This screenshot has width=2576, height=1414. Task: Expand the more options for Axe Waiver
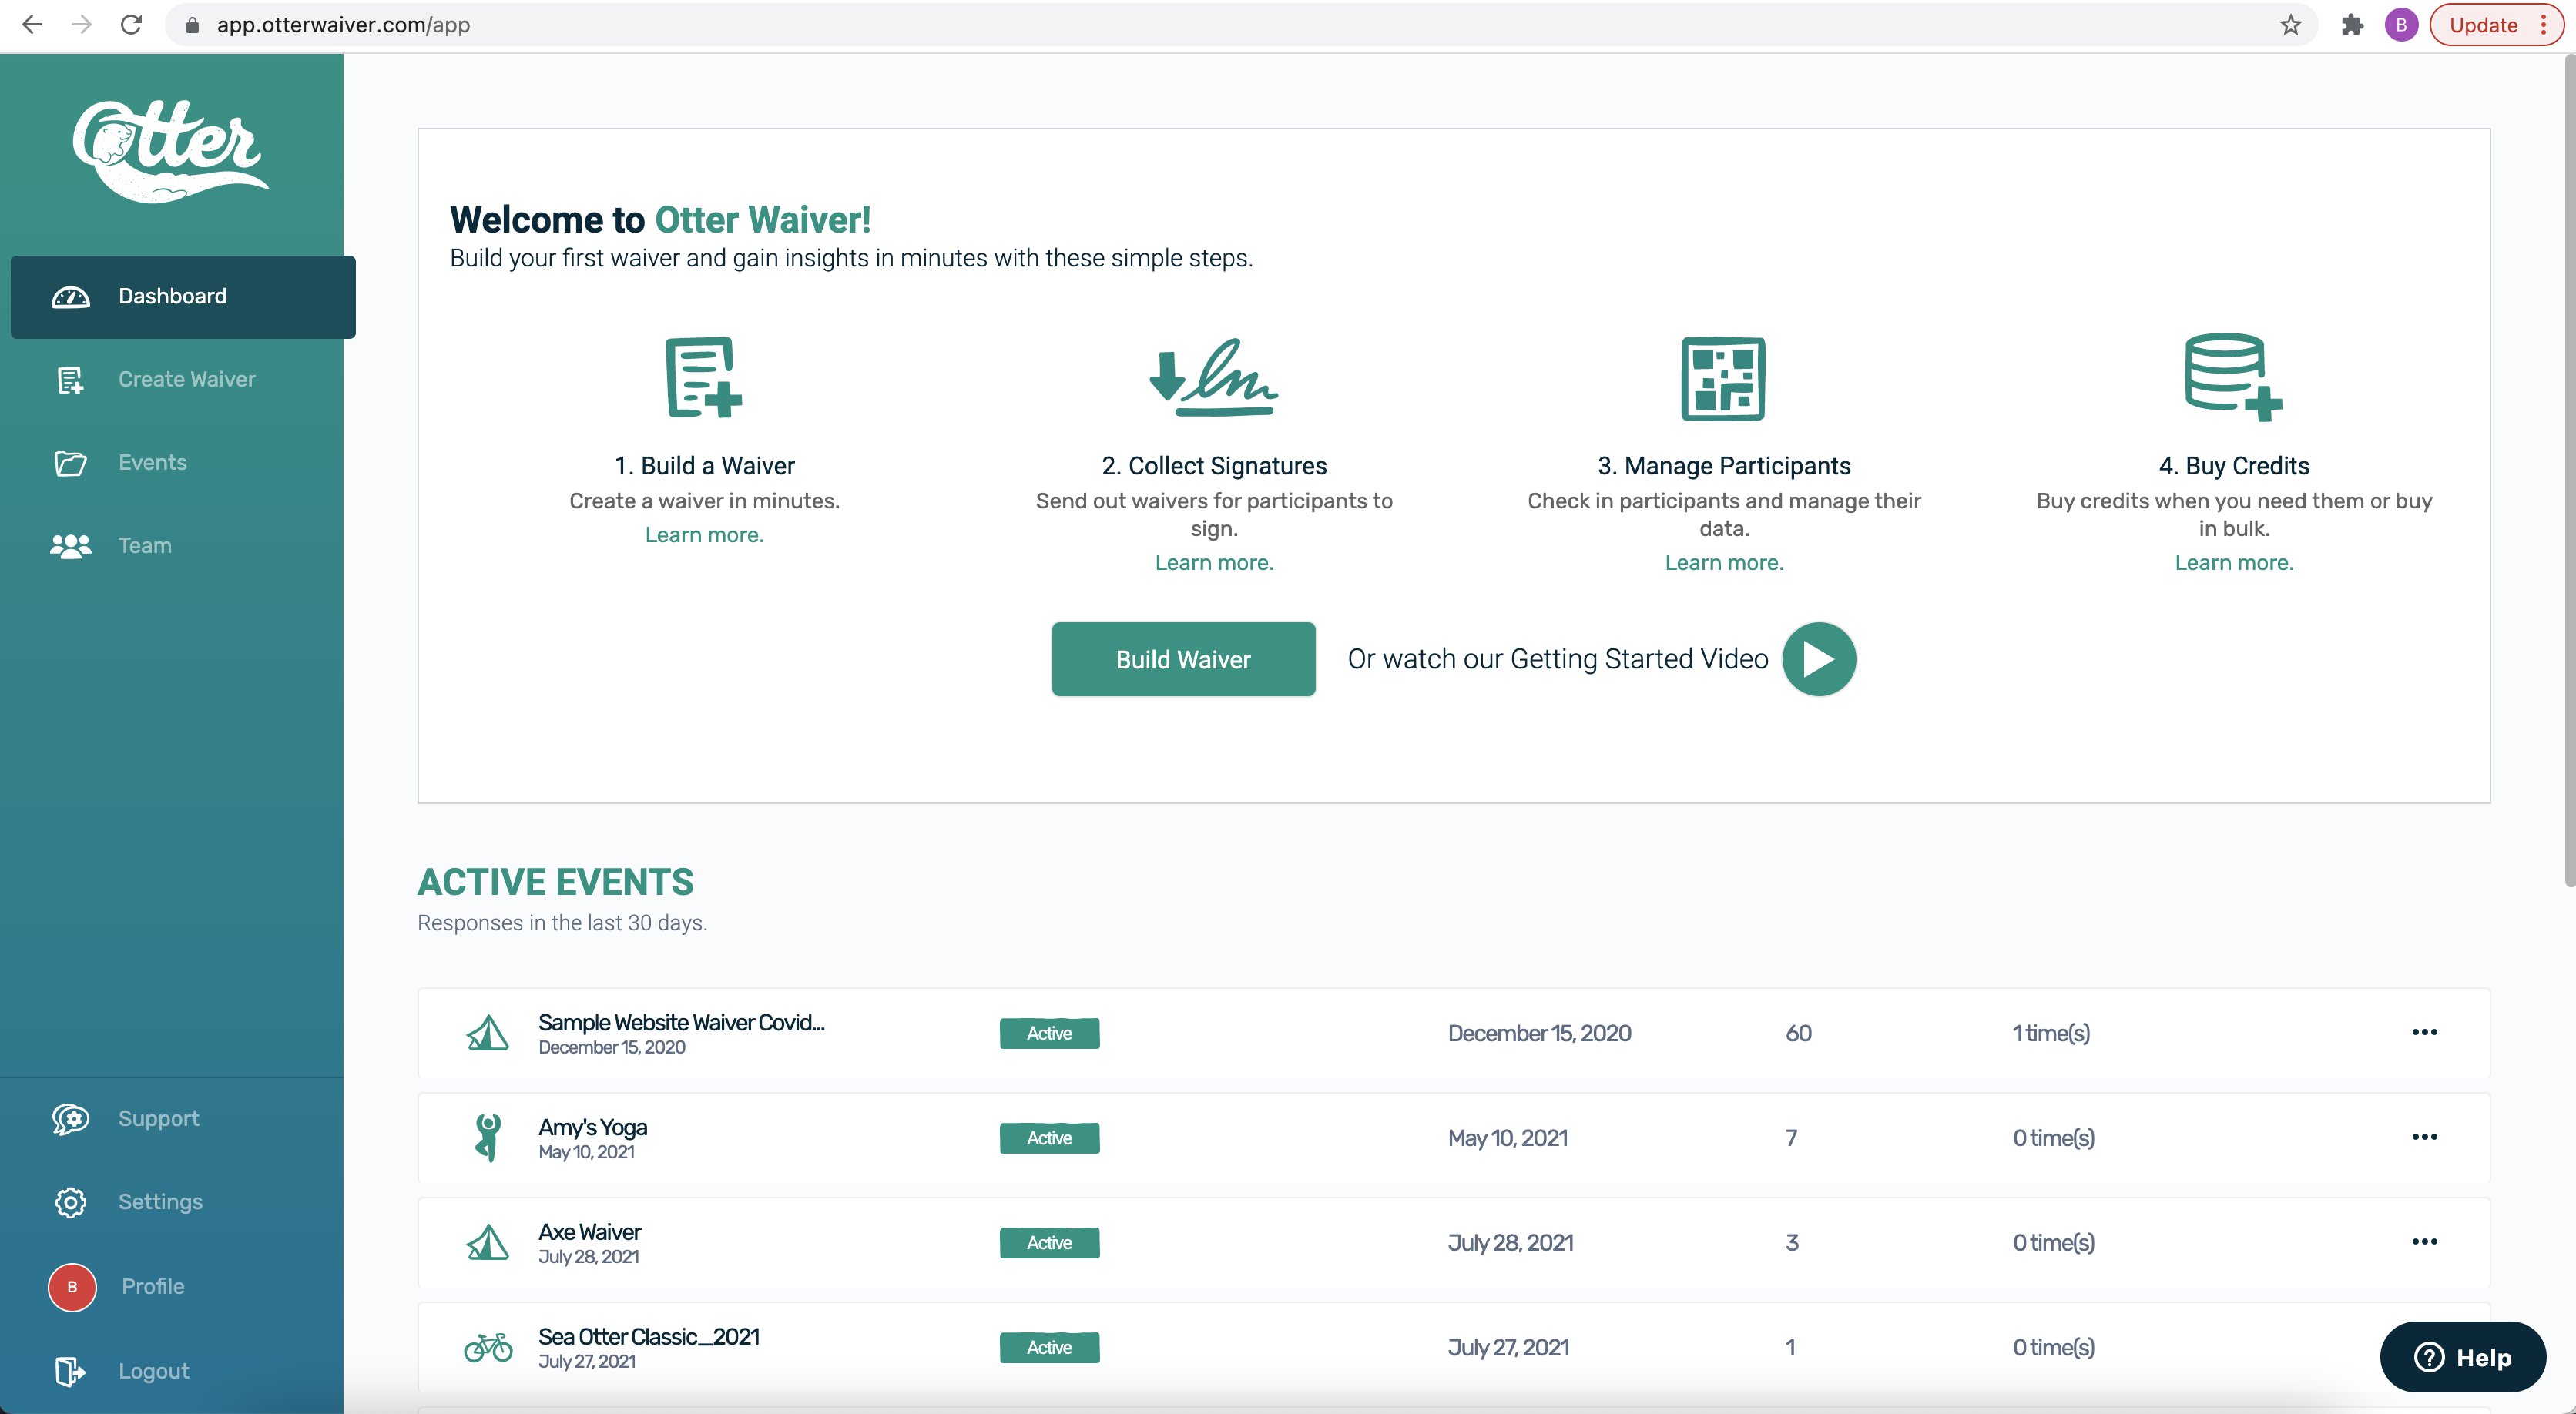pyautogui.click(x=2424, y=1242)
